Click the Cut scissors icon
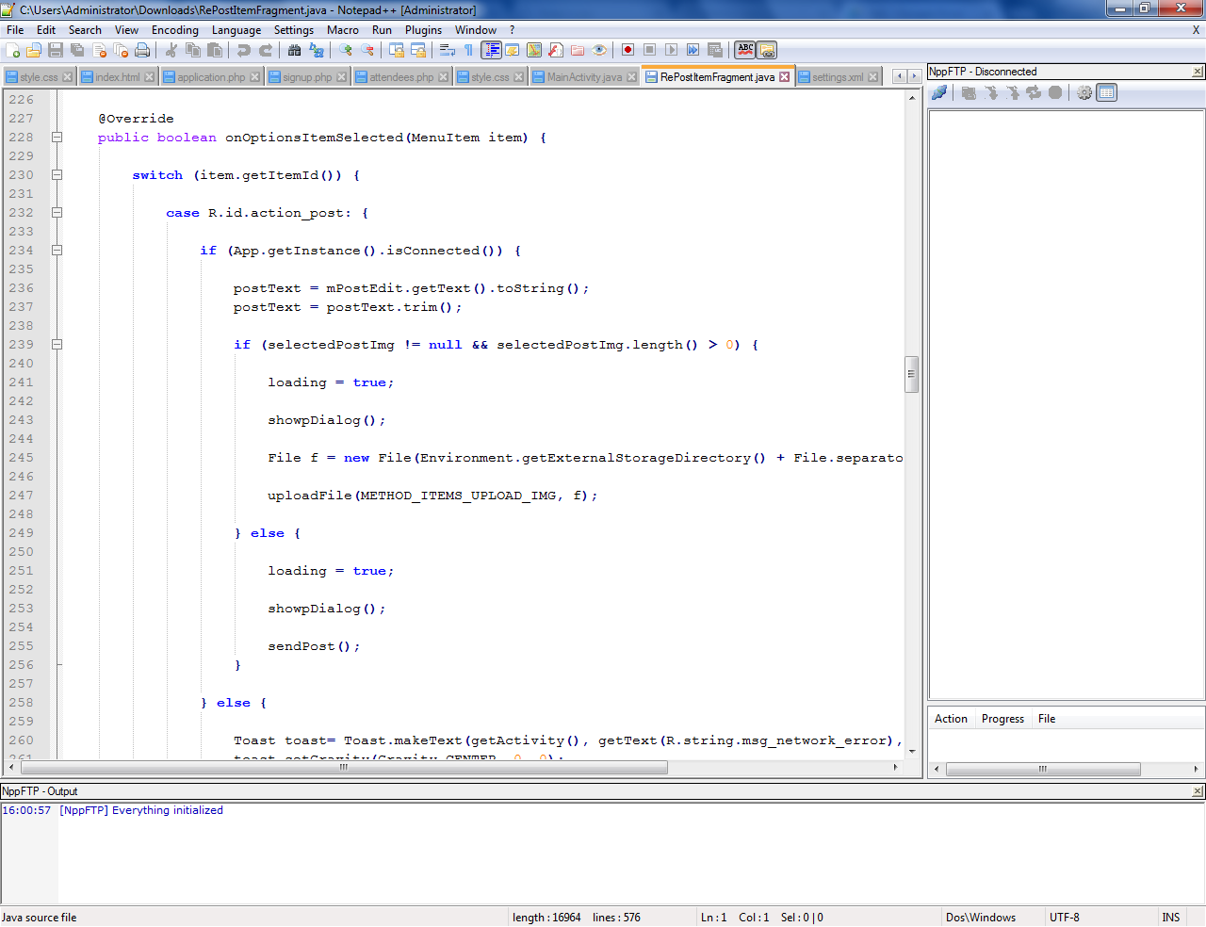 coord(171,51)
